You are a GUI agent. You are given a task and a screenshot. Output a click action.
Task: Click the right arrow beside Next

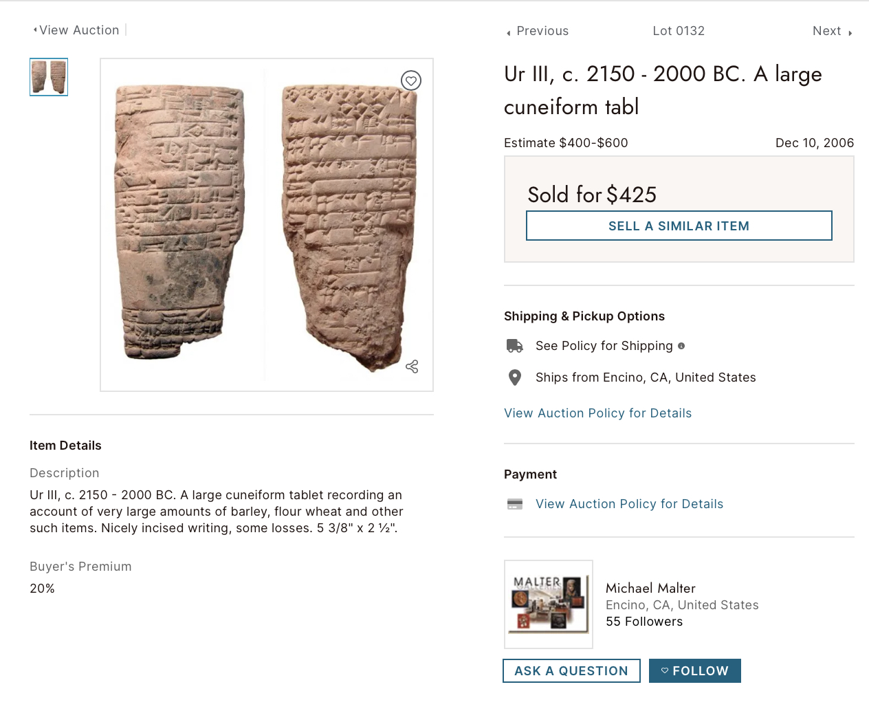850,32
